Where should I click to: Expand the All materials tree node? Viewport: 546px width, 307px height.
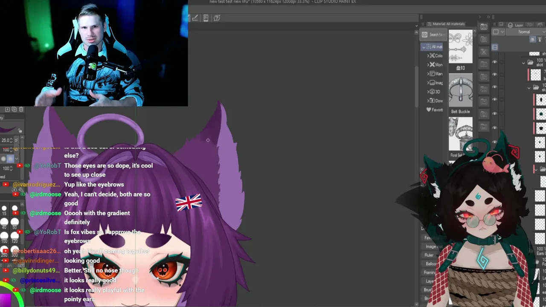(424, 47)
